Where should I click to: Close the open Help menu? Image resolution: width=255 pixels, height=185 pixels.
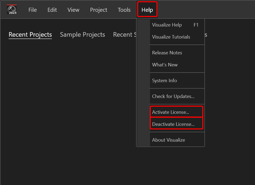click(147, 10)
